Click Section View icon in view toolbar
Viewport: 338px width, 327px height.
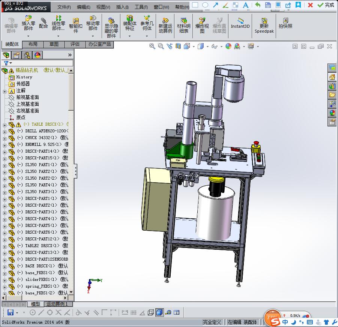[178, 46]
